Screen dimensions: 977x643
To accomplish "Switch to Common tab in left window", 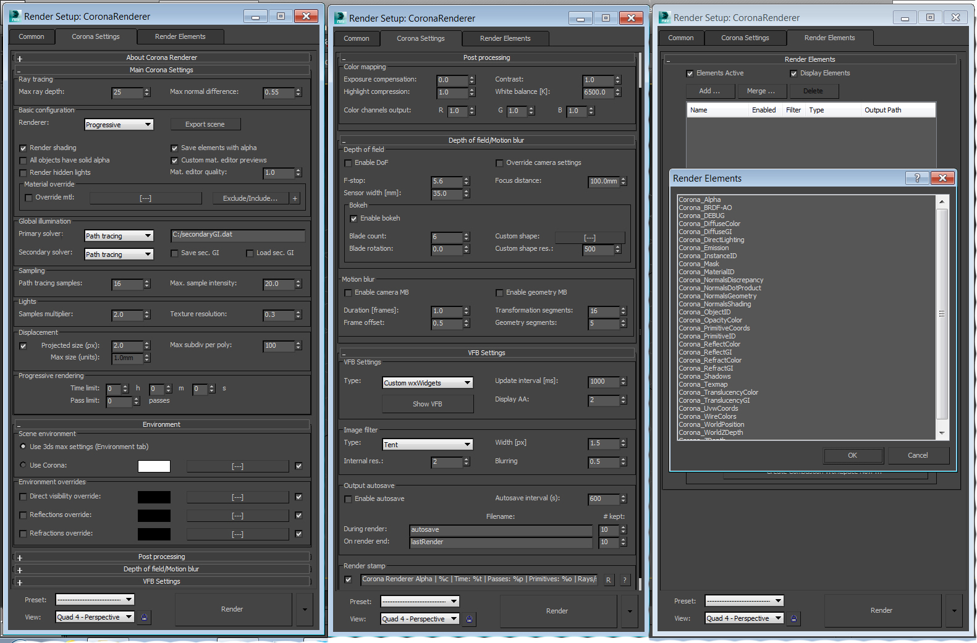I will [x=32, y=37].
